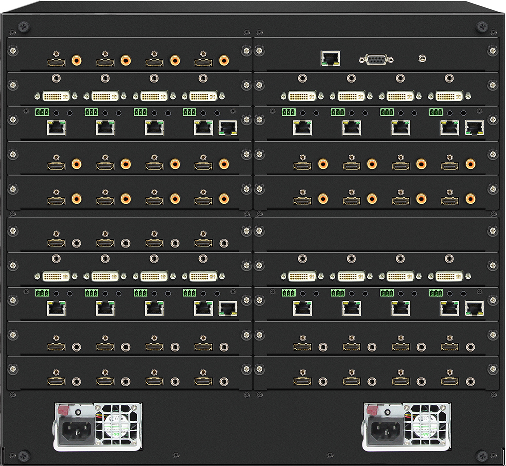Viewport: 506px width, 466px height.
Task: Click the large Phillips screw at chassis bottom-right corner
Action: coord(482,456)
